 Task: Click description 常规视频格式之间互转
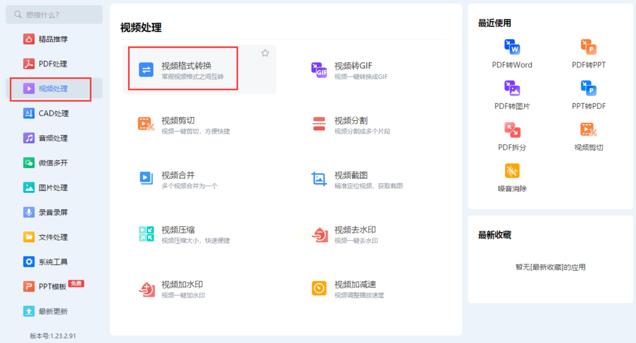[x=192, y=77]
